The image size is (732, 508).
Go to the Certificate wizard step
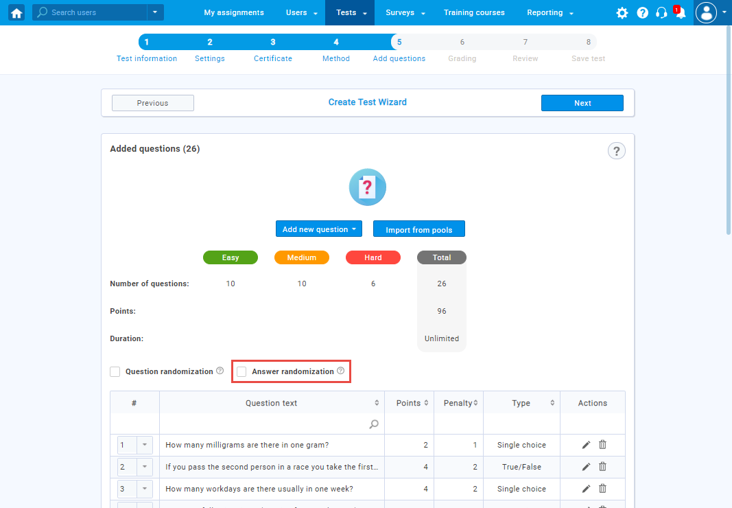point(272,49)
